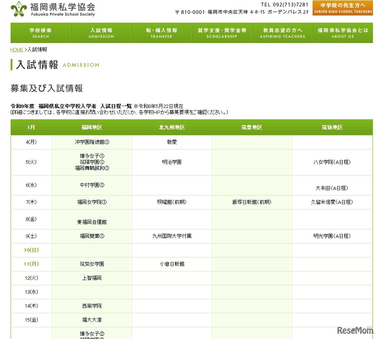
Task: Select the 明光学園(A日程) cell
Action: click(332, 236)
